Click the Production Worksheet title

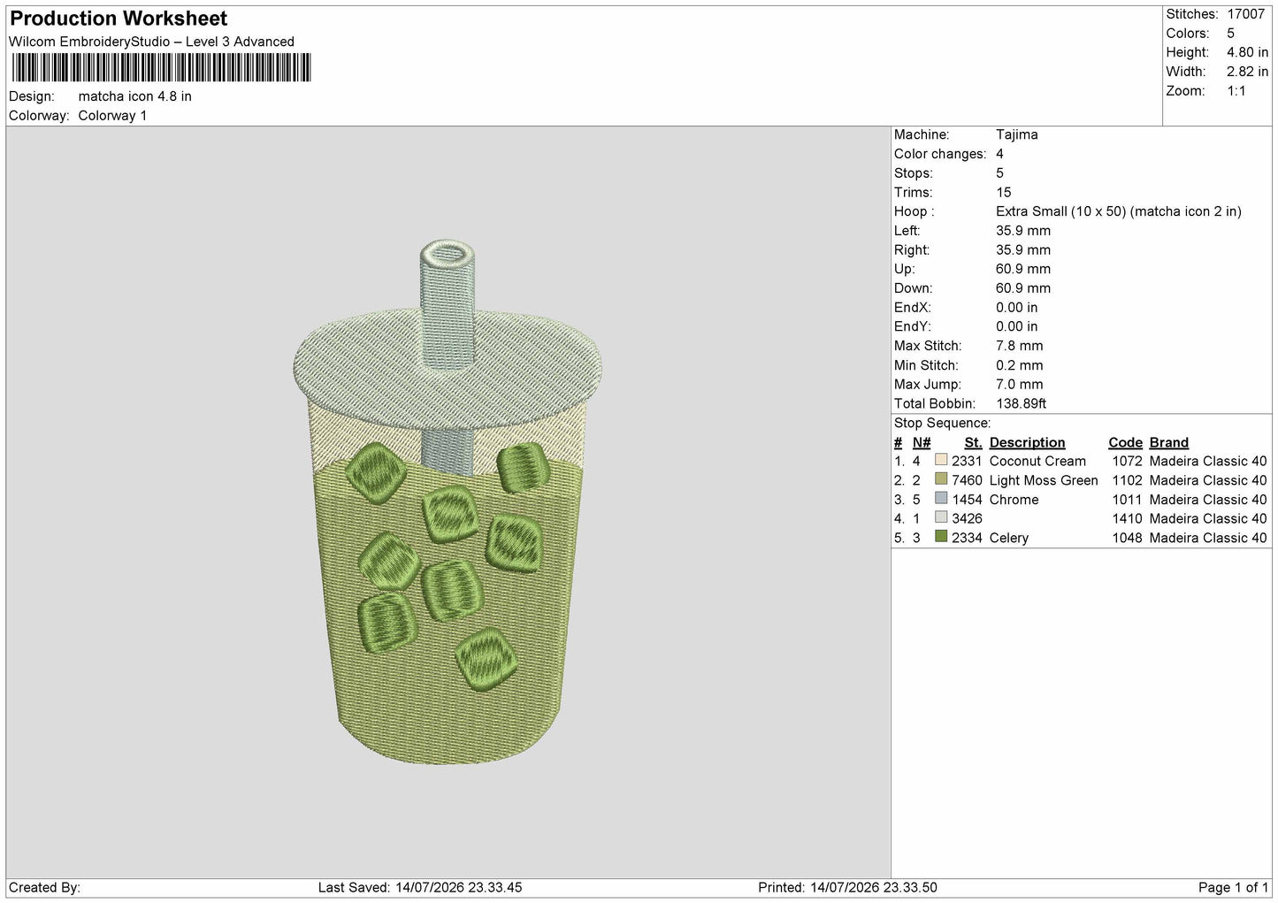pos(119,19)
